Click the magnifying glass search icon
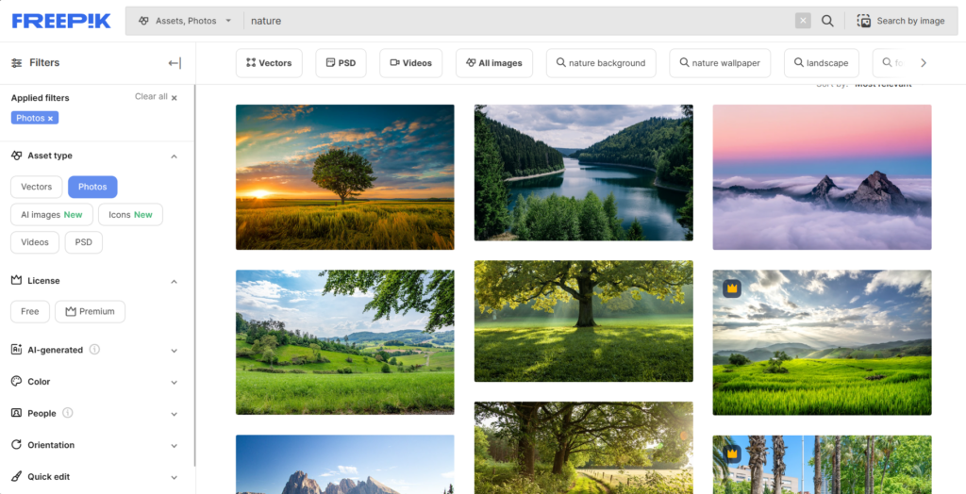Viewport: 966px width, 494px height. [x=827, y=21]
